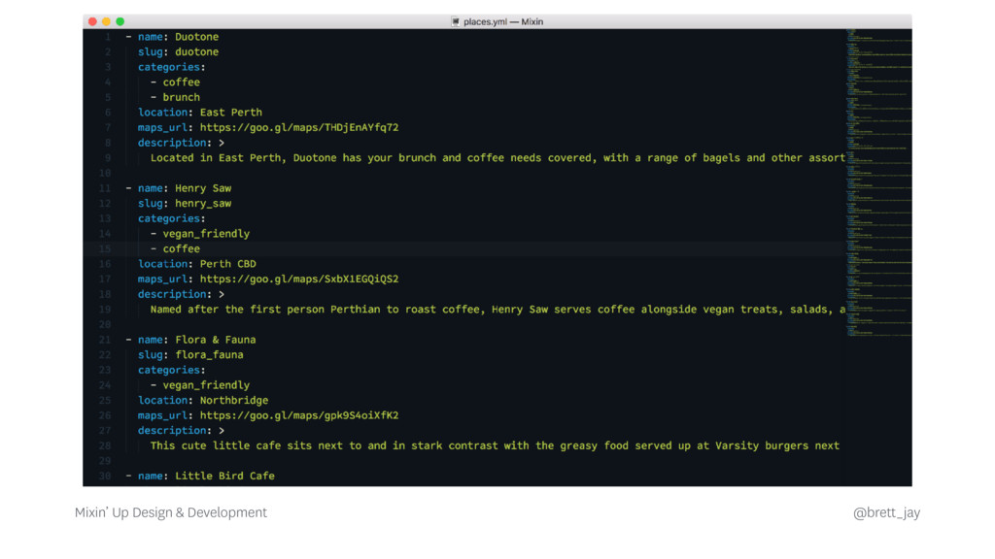Click the 'name: Little Bird Cafe' line
Screen dimensions: 995x559
click(x=200, y=476)
